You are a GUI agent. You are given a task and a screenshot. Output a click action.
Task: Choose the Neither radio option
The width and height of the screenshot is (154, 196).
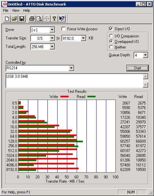[x=111, y=47]
